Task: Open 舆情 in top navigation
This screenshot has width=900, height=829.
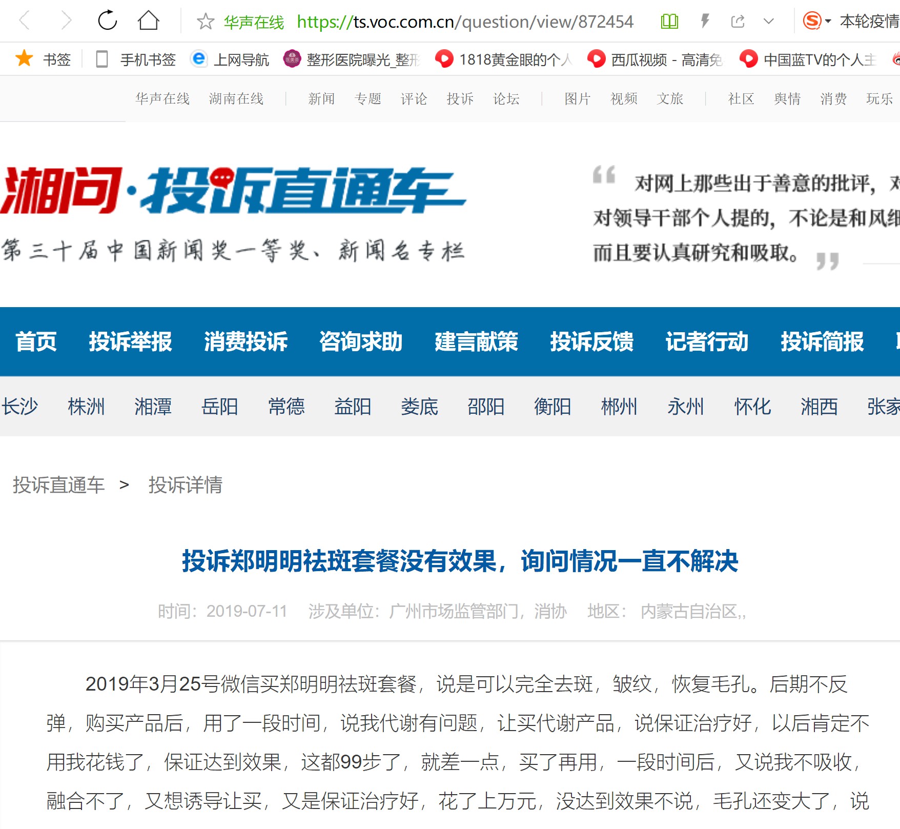Action: (788, 98)
